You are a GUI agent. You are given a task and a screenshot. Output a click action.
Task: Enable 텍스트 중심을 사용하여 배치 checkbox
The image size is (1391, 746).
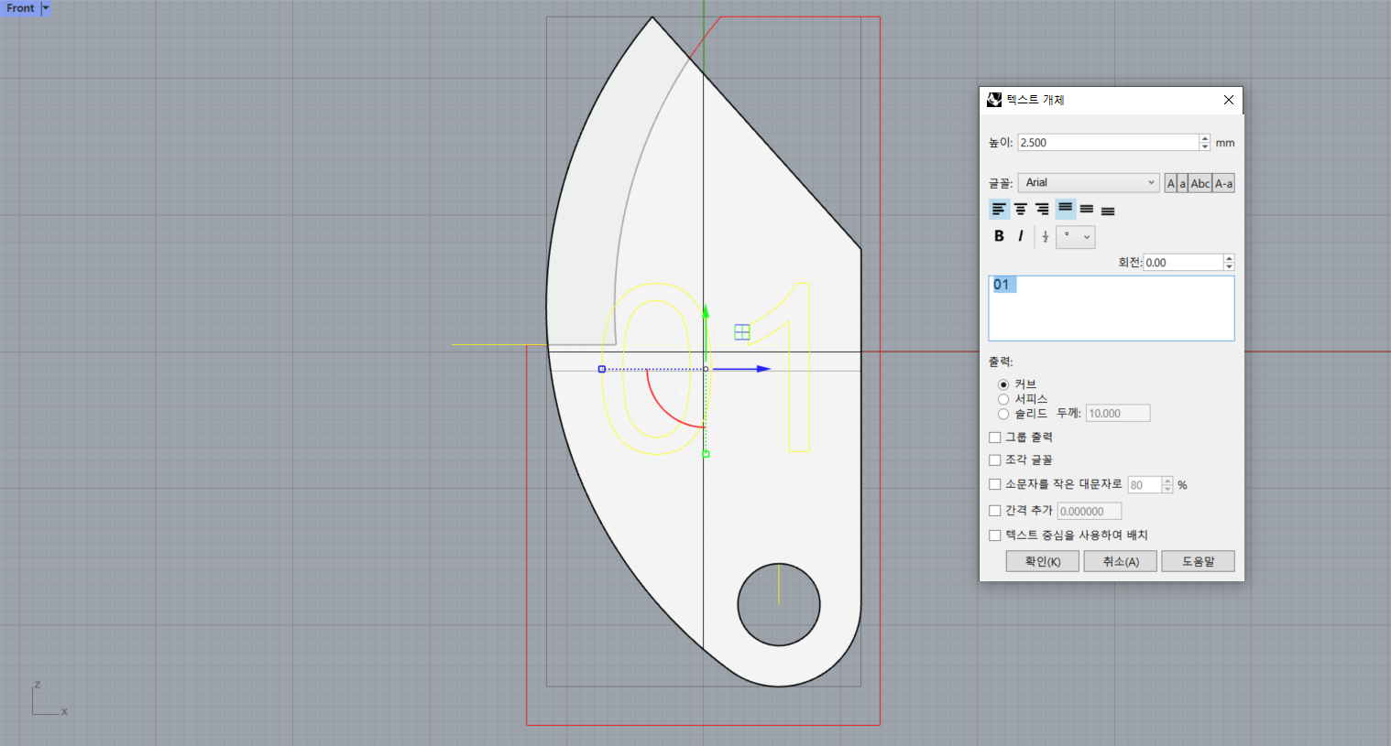[x=995, y=535]
